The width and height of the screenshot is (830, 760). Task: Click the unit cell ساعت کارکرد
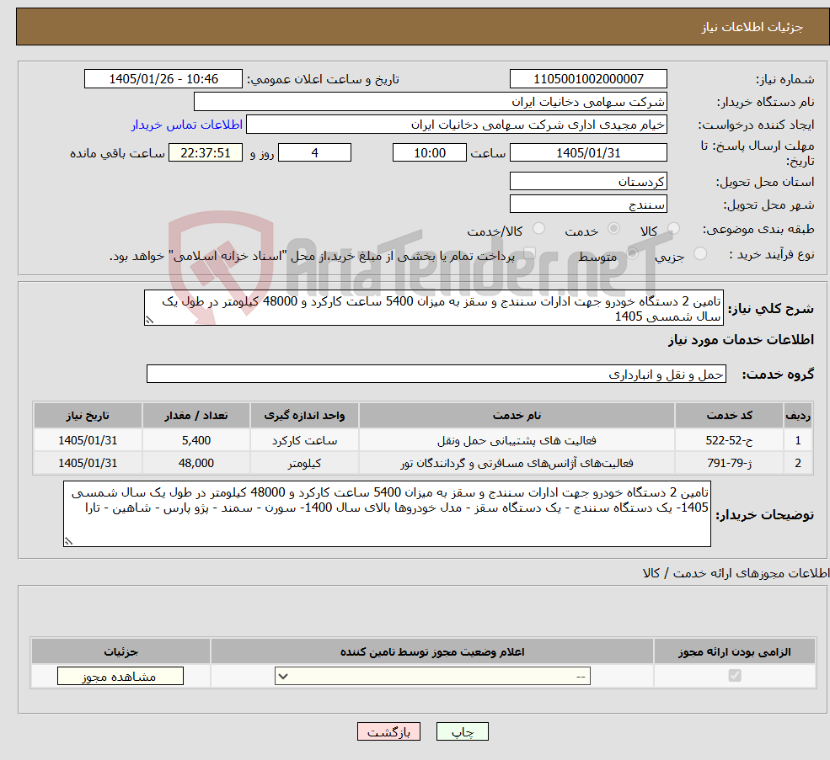pyautogui.click(x=304, y=440)
